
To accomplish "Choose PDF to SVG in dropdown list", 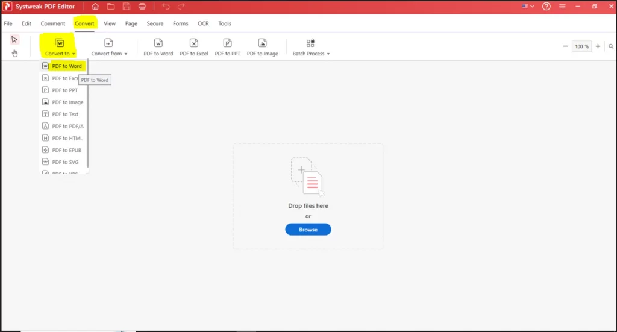I will point(63,162).
